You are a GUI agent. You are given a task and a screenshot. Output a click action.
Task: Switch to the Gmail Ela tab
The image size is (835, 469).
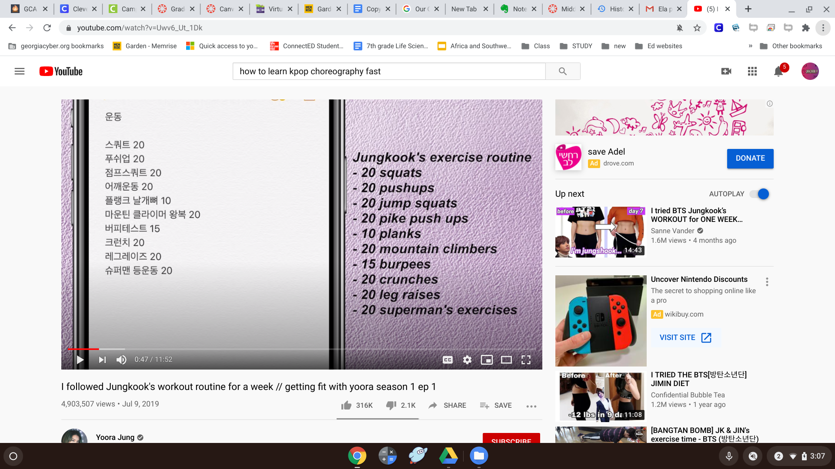664,9
